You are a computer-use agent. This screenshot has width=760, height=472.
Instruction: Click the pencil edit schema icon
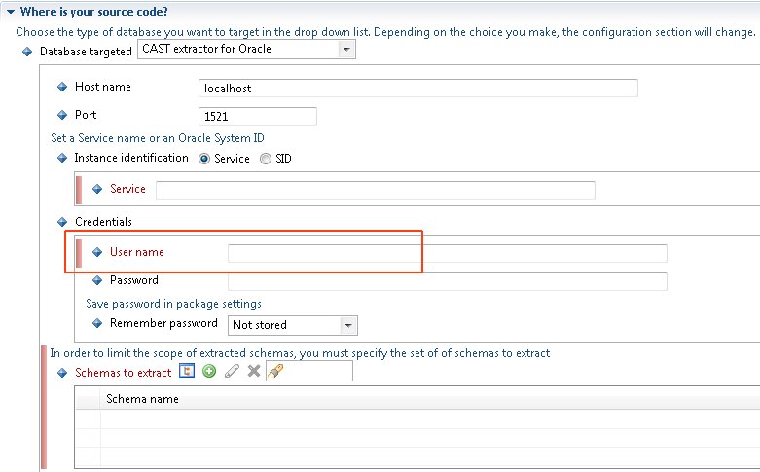[x=232, y=372]
